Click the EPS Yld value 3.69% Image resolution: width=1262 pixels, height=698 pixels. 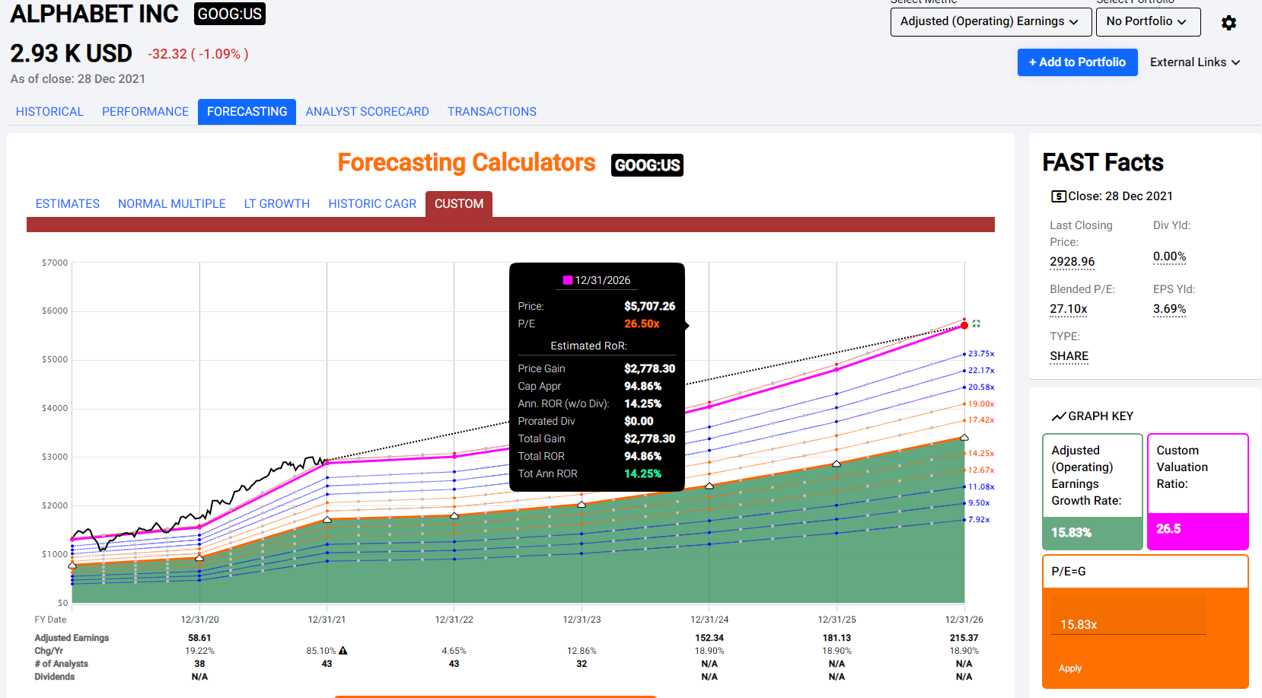click(1169, 309)
